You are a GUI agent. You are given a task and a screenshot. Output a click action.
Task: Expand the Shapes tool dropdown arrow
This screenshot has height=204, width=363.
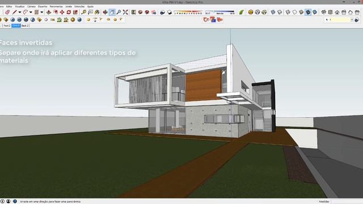pyautogui.click(x=41, y=12)
